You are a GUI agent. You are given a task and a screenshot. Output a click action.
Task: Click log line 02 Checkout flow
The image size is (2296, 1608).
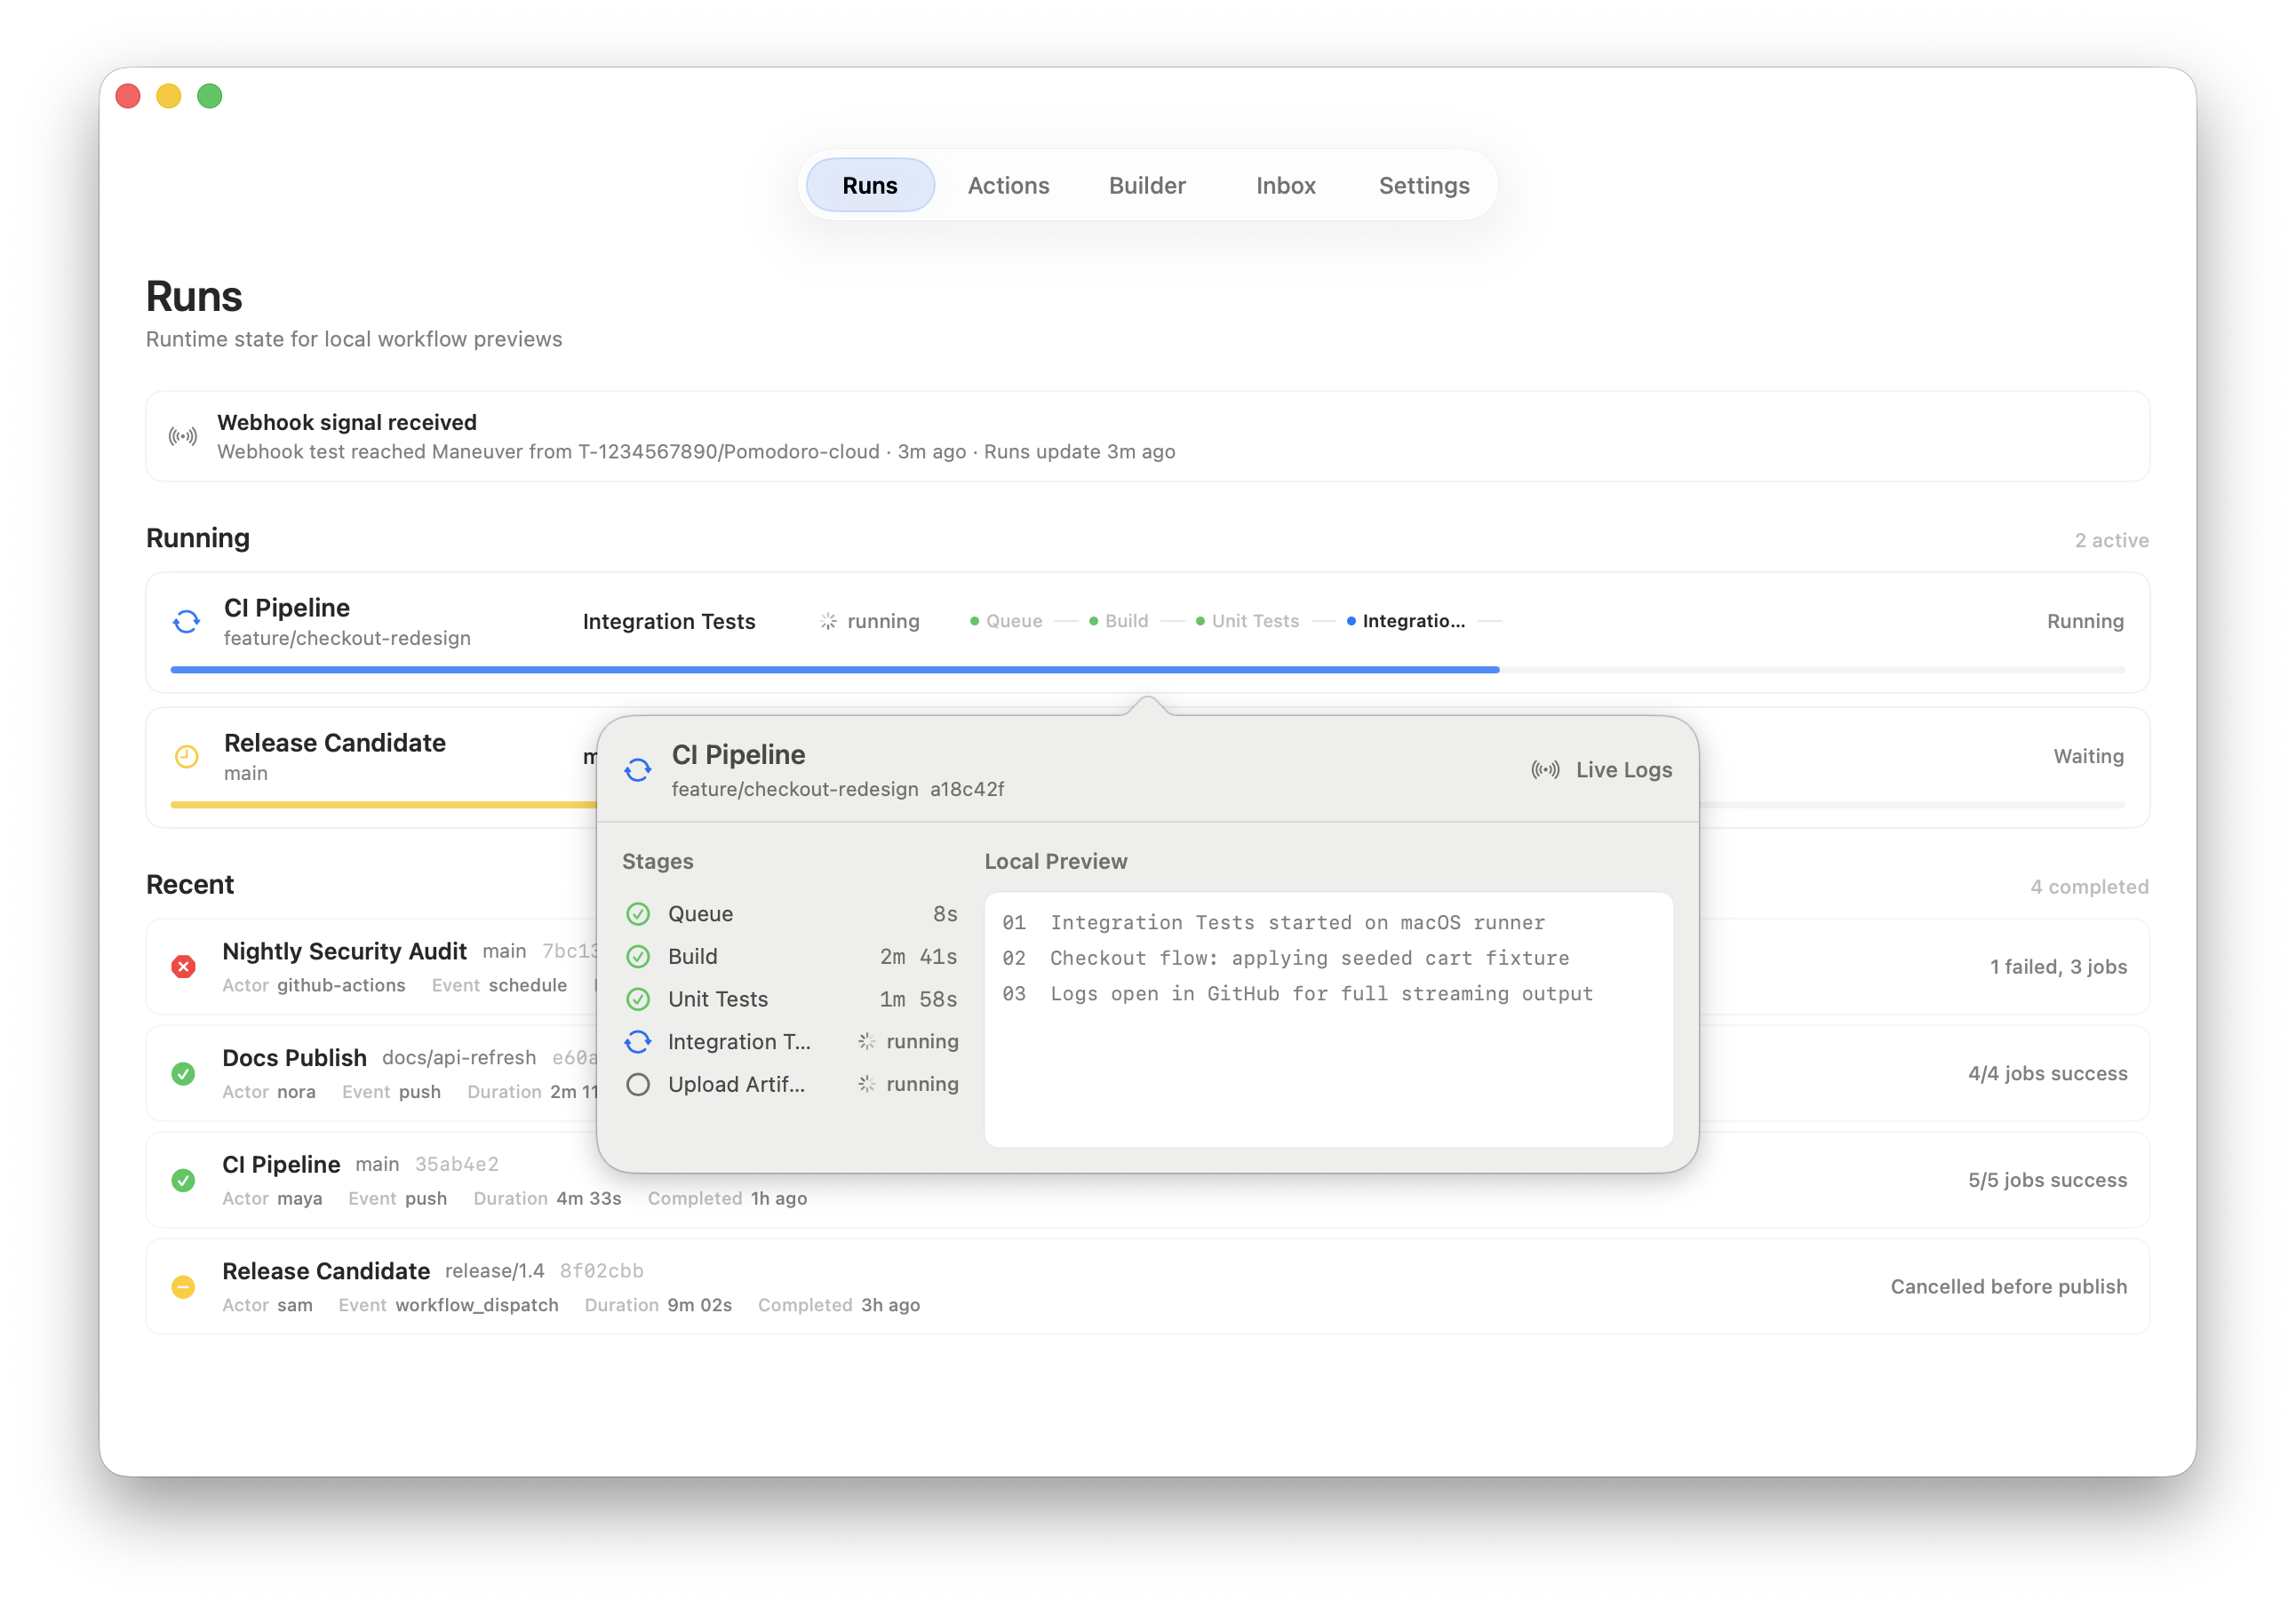point(1286,958)
